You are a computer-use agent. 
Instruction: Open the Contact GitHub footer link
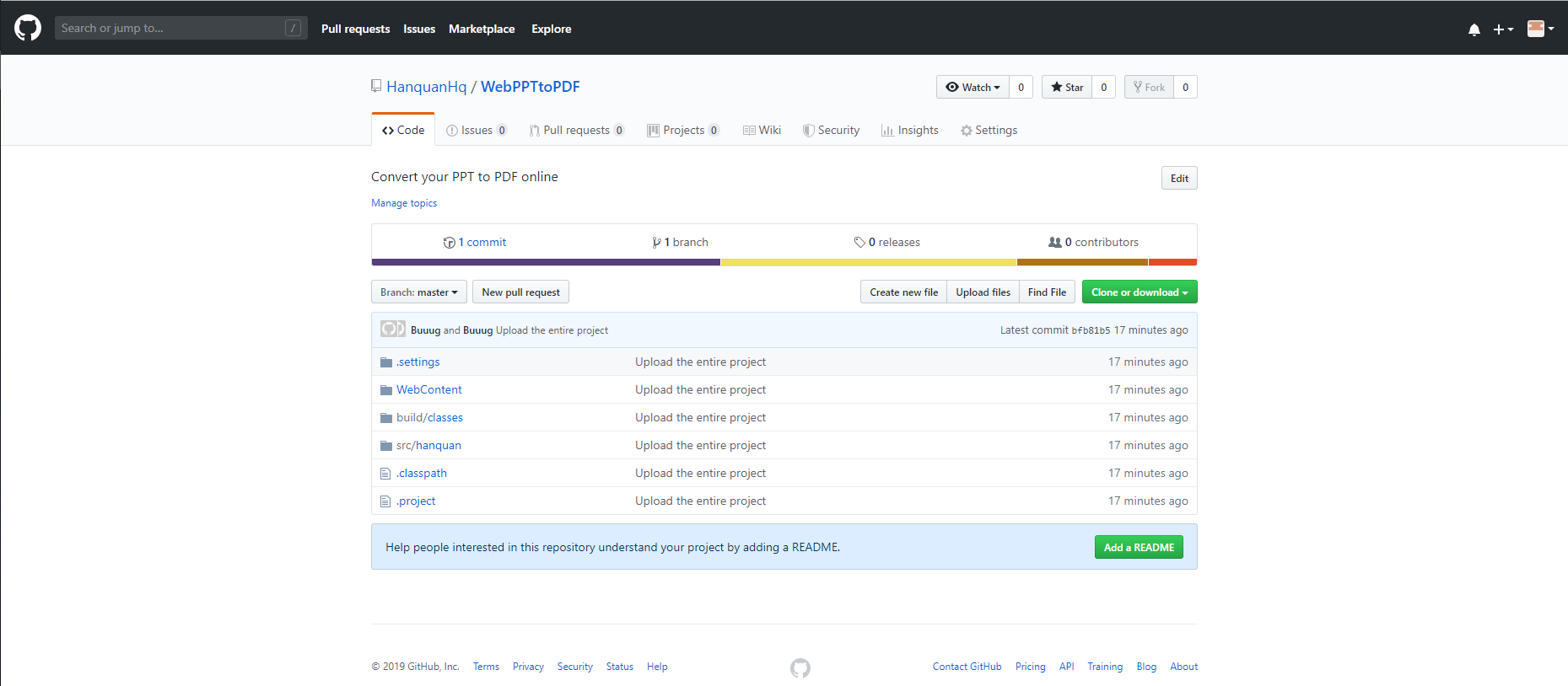(967, 667)
